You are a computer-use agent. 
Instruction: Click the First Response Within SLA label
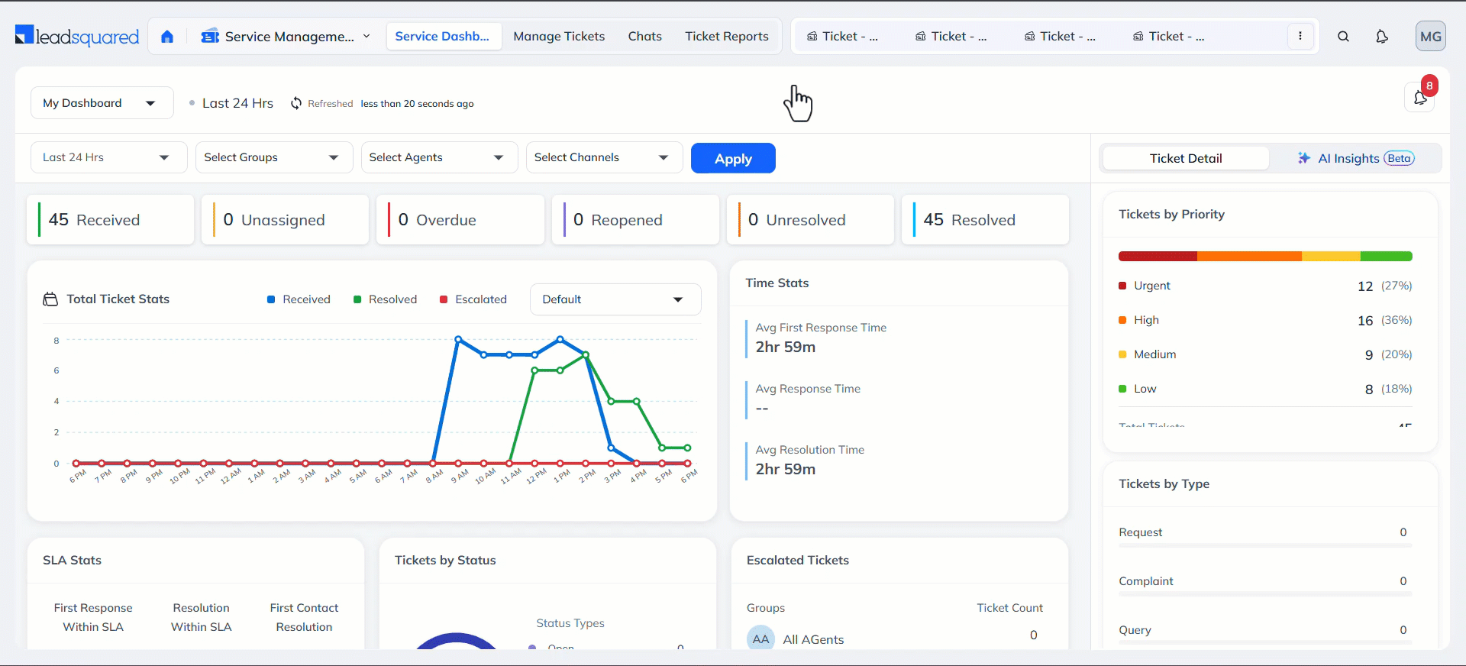[93, 617]
